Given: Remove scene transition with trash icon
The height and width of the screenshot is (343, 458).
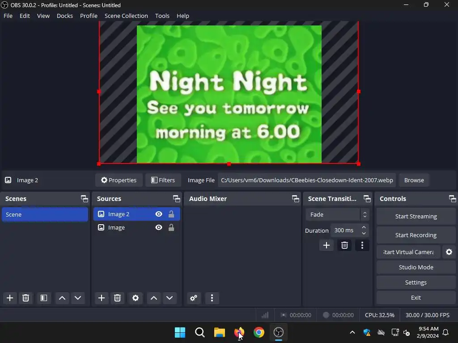Looking at the screenshot, I should tap(344, 245).
